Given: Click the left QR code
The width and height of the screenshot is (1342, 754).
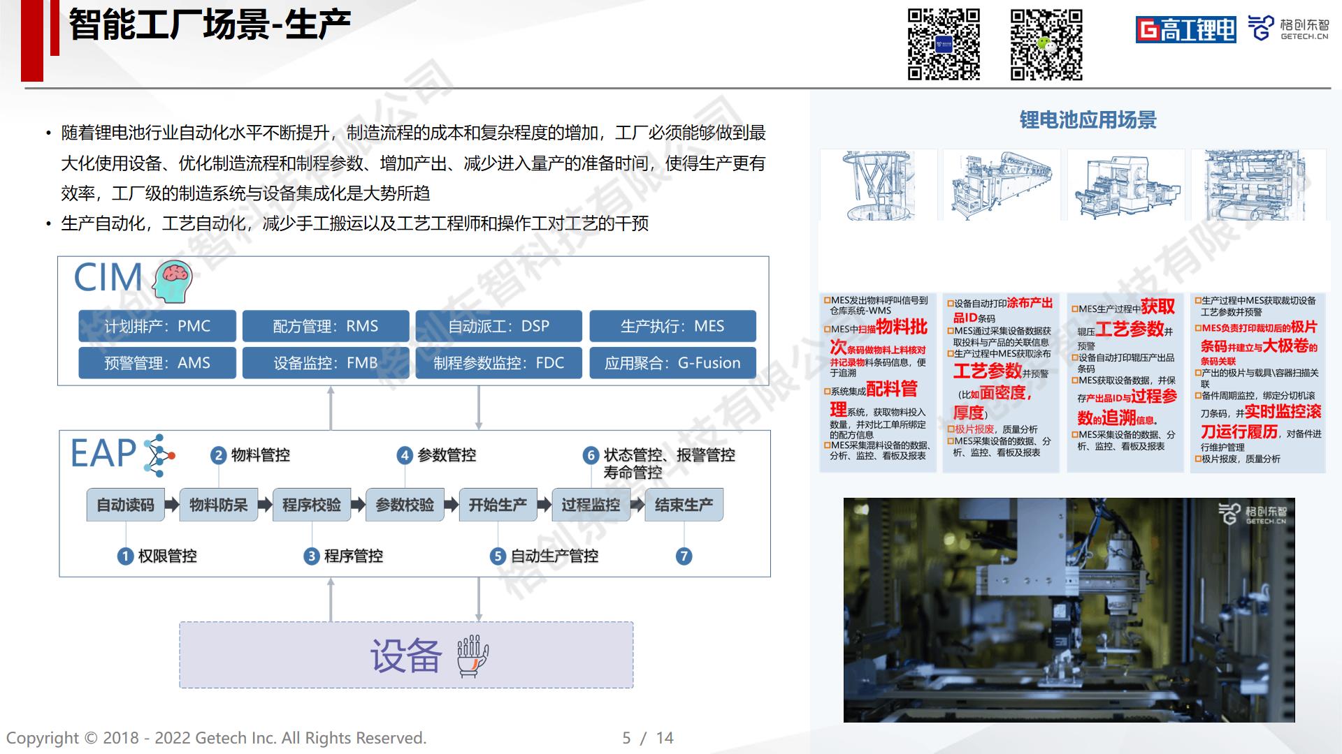Looking at the screenshot, I should pos(944,44).
